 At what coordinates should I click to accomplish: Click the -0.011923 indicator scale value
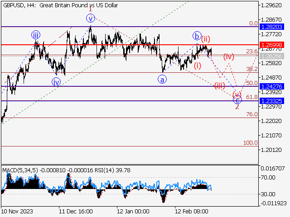(274, 203)
